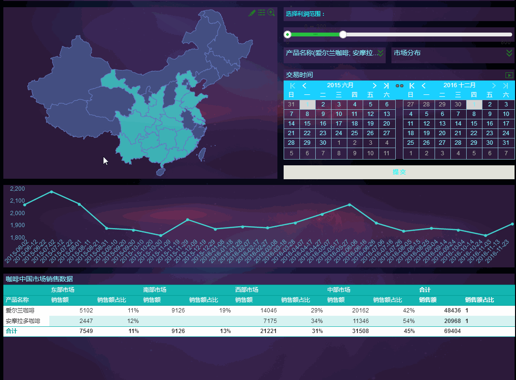The height and width of the screenshot is (380, 516).
Task: Go to previous month in 2015 六月 calendar
Action: pos(304,85)
